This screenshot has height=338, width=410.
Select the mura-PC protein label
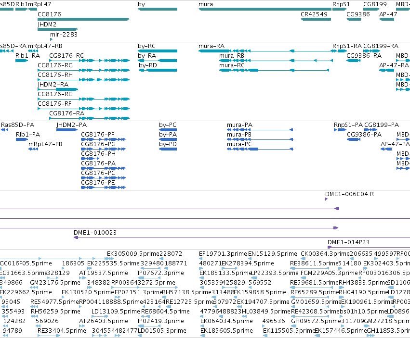[x=239, y=144]
